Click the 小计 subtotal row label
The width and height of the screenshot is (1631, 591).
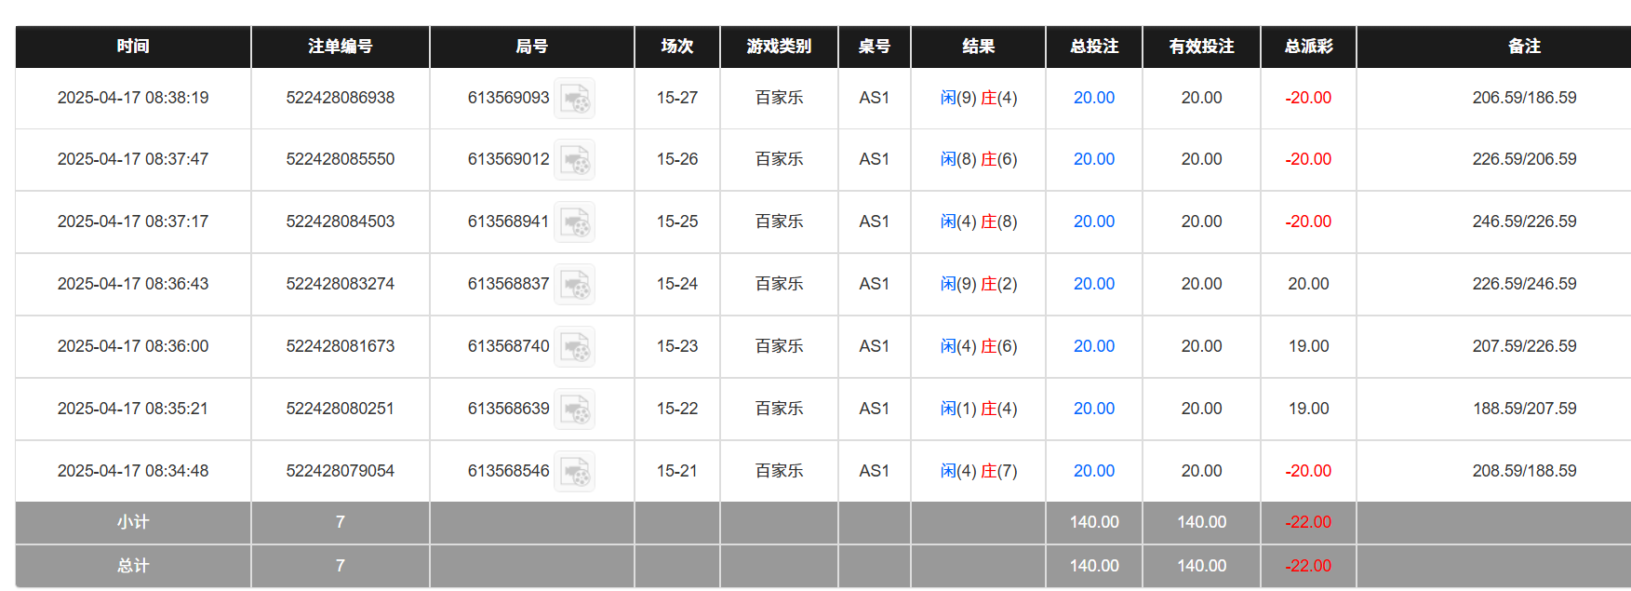(x=133, y=522)
